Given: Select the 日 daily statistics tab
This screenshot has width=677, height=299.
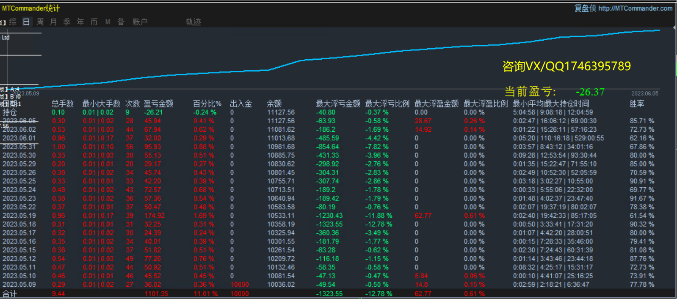Looking at the screenshot, I should click(x=26, y=22).
